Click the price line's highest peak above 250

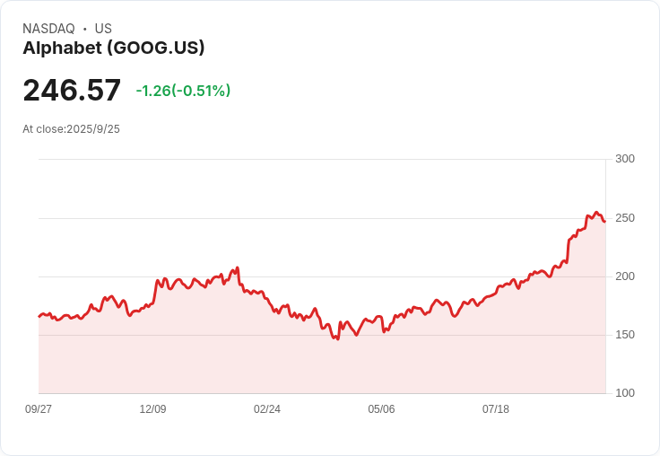pyautogui.click(x=595, y=213)
